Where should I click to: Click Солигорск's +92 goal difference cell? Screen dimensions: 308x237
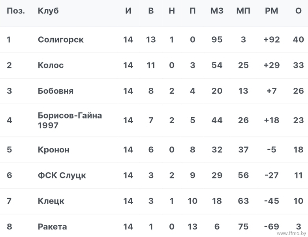(272, 39)
